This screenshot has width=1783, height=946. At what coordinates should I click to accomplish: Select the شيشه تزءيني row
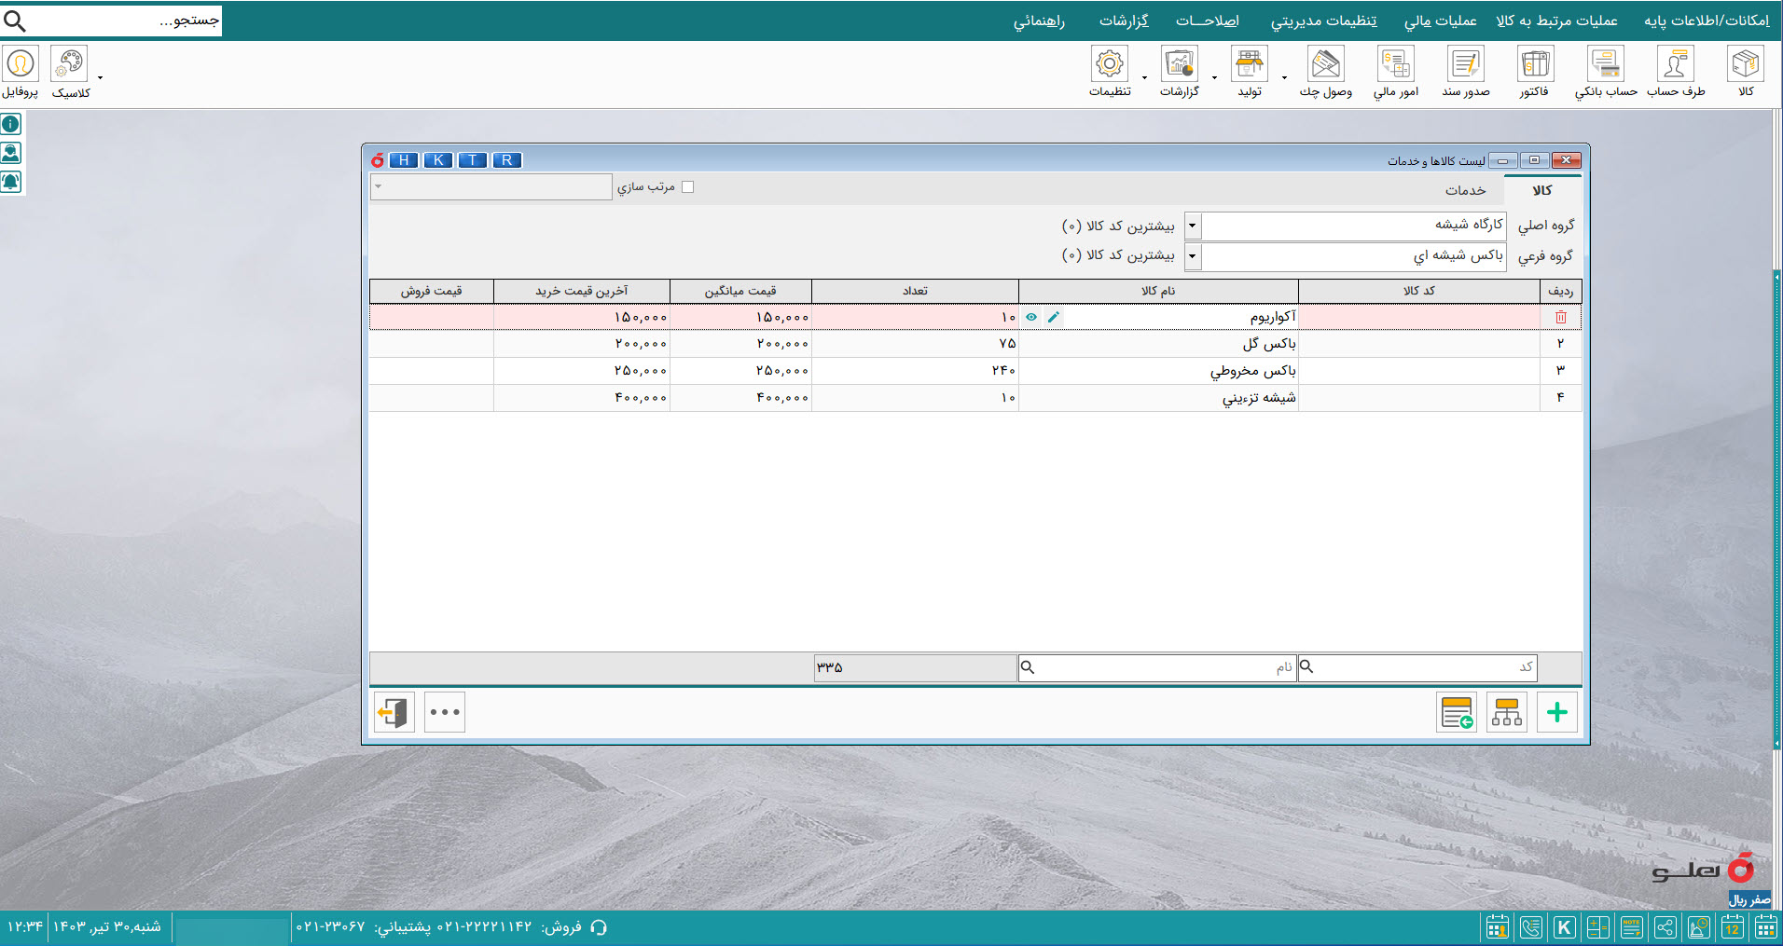tap(975, 398)
